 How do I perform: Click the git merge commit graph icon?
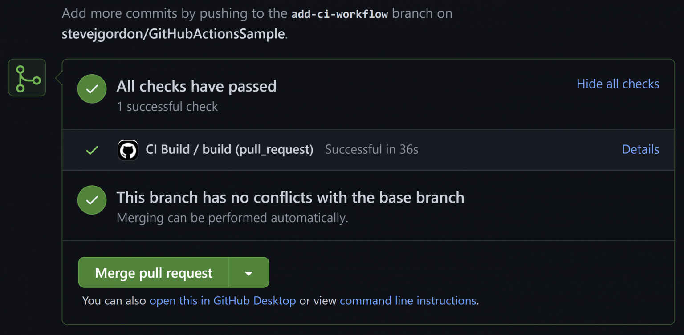(27, 77)
